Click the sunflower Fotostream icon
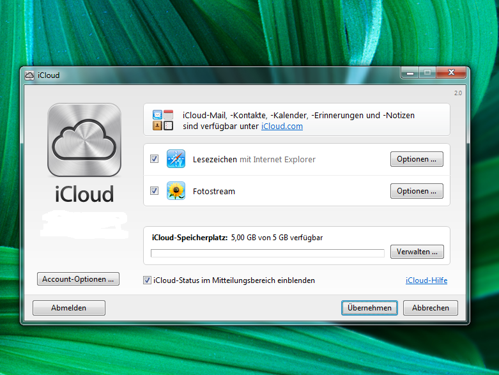This screenshot has width=499, height=375. pos(176,191)
